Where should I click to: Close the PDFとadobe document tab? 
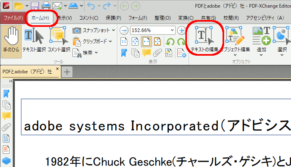pyautogui.click(x=57, y=69)
